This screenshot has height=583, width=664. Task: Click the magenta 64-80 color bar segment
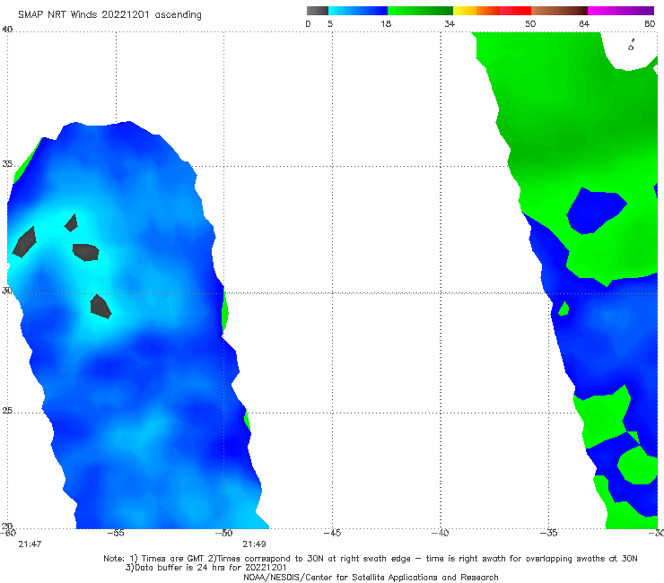pos(621,11)
